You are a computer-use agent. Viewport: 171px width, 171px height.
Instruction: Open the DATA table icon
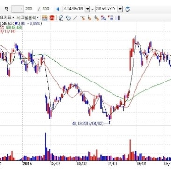tap(45, 18)
